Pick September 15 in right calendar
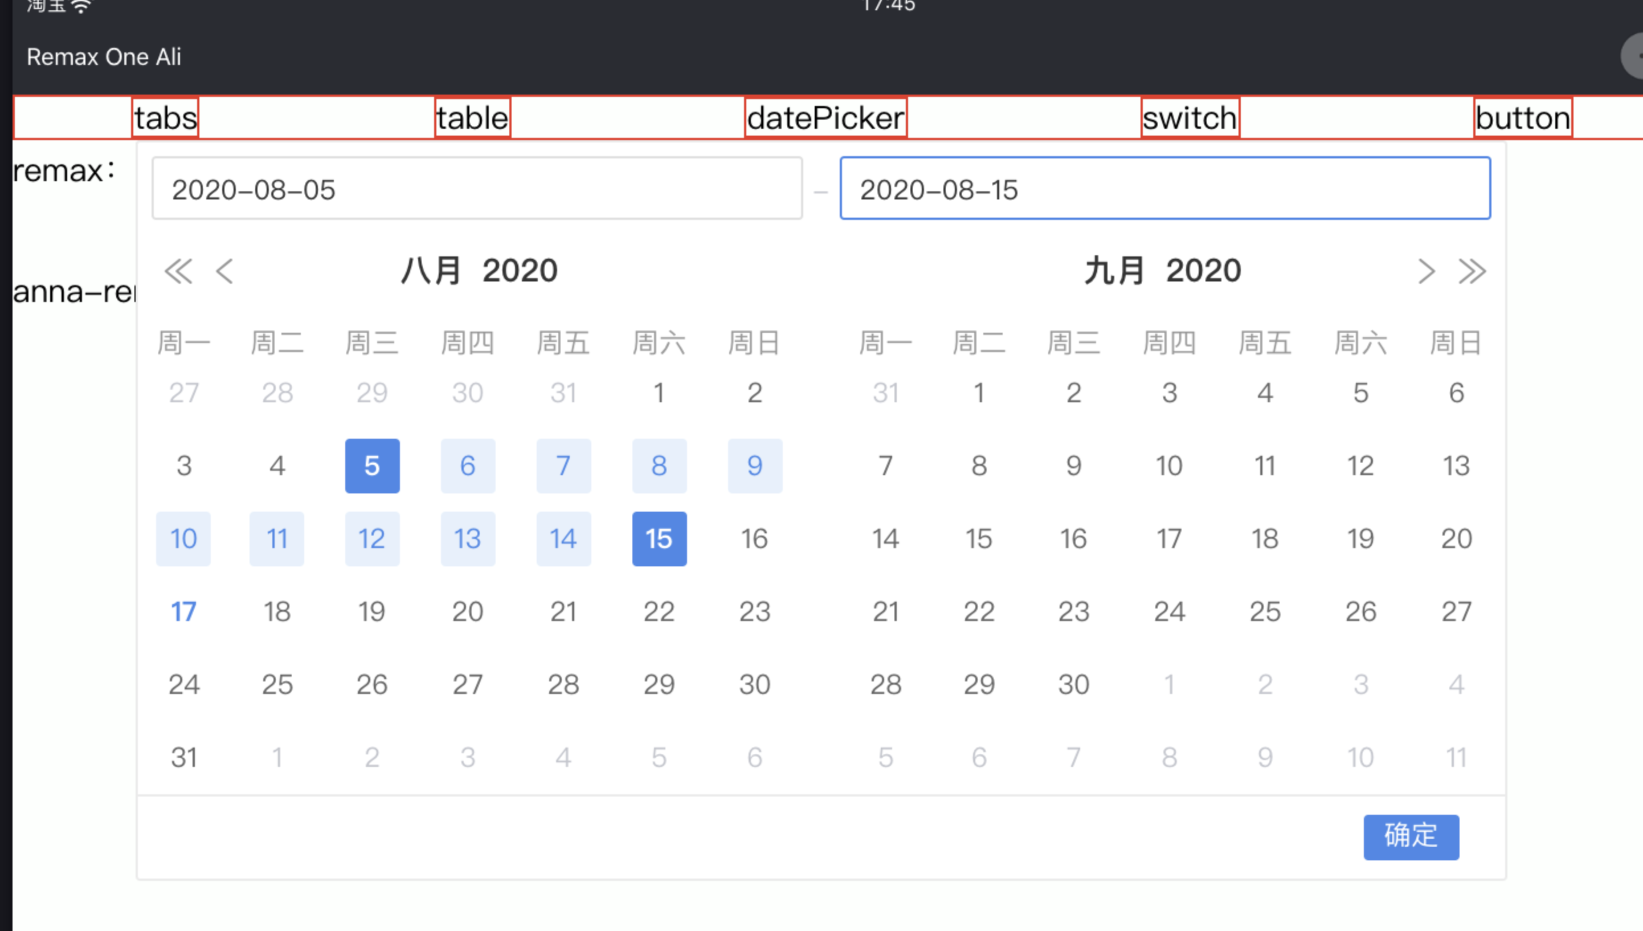This screenshot has height=931, width=1643. click(979, 539)
